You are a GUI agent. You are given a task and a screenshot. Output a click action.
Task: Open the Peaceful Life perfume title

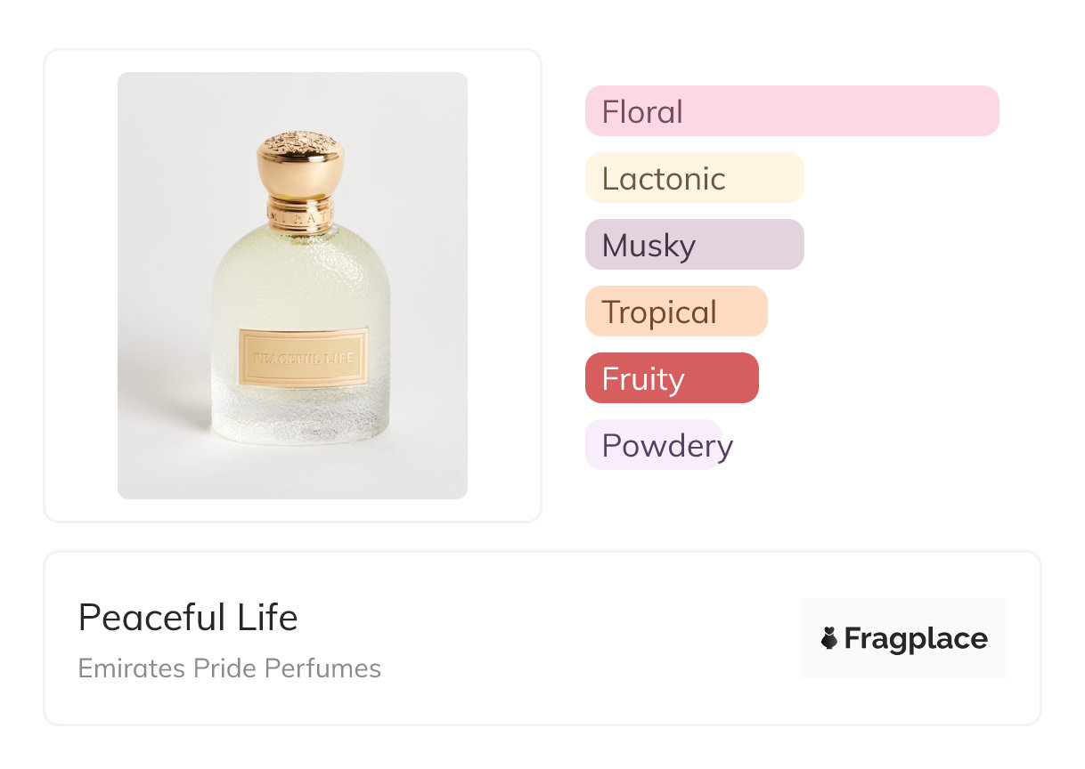(188, 618)
